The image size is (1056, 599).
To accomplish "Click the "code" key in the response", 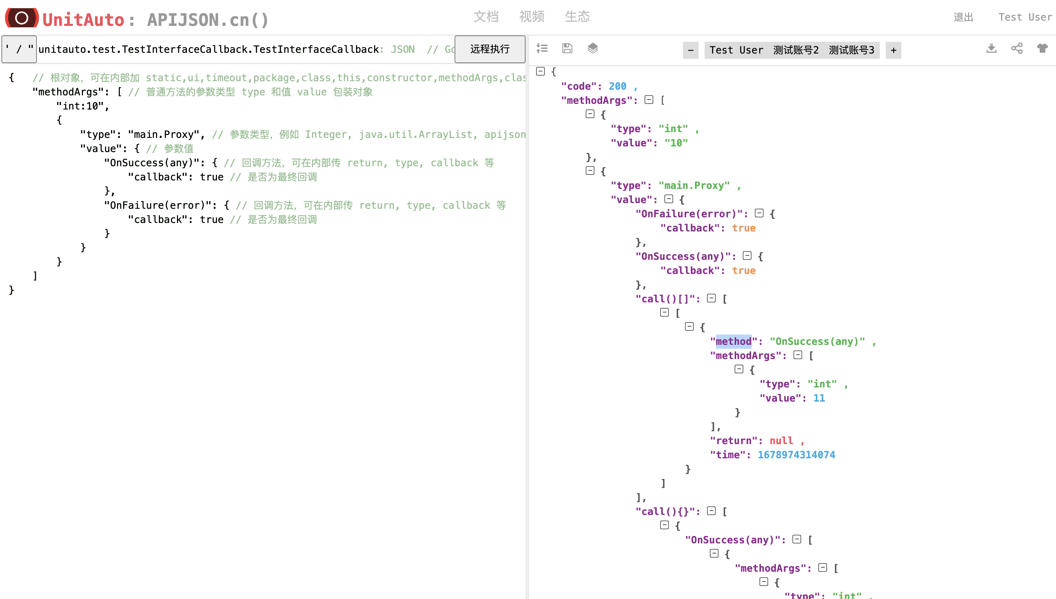I will click(579, 86).
